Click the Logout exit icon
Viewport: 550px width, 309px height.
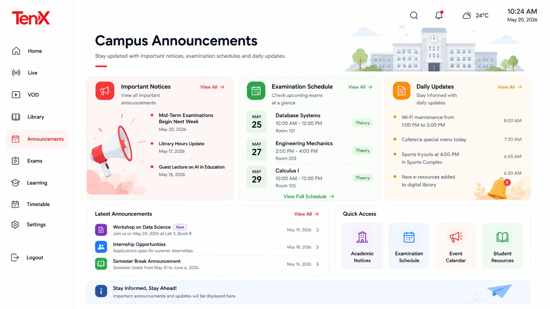pyautogui.click(x=15, y=257)
